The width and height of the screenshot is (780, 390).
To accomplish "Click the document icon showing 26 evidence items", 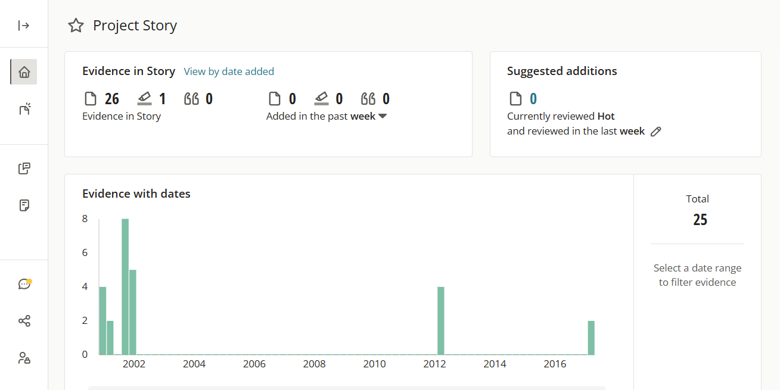I will click(91, 98).
